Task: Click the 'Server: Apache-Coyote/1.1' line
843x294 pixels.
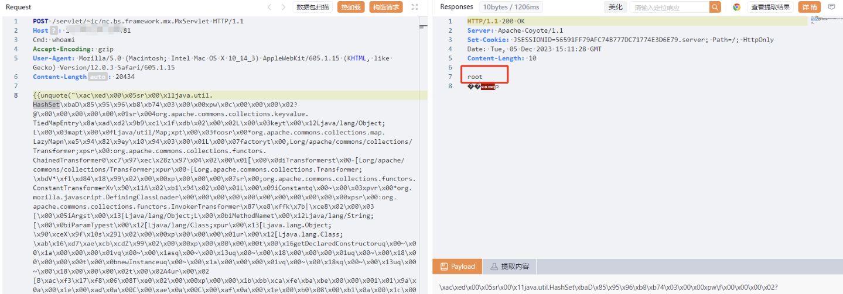Action: [x=515, y=30]
